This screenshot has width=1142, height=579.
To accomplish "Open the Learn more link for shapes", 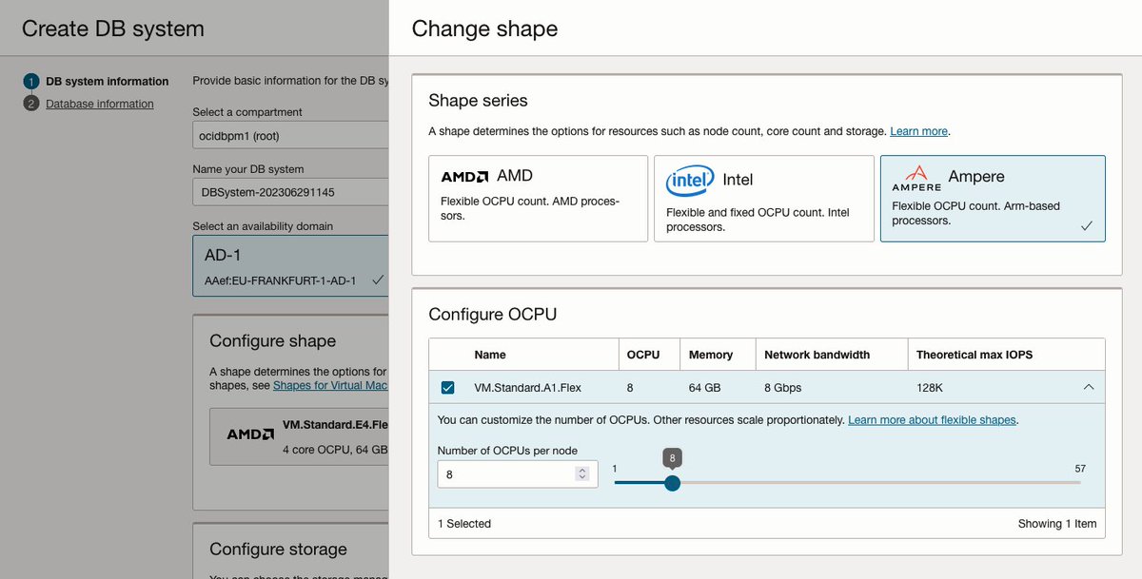I will point(919,131).
